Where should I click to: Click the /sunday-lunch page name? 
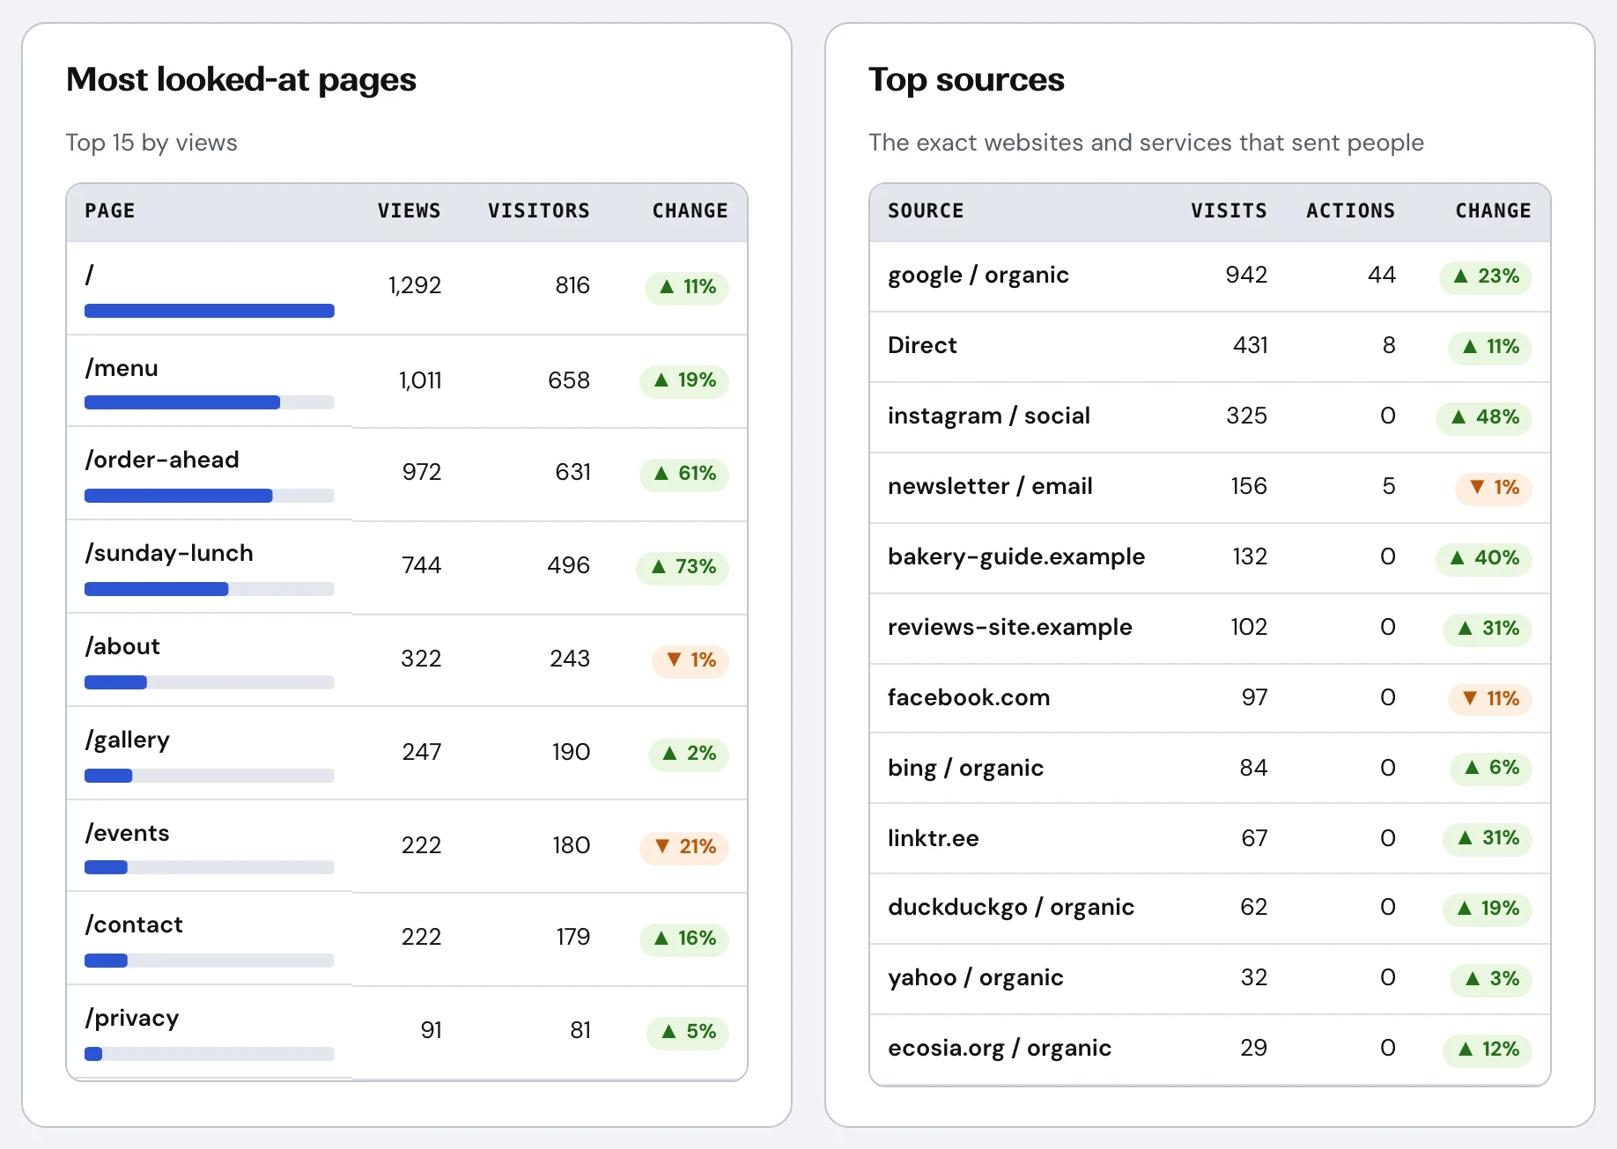click(x=169, y=553)
